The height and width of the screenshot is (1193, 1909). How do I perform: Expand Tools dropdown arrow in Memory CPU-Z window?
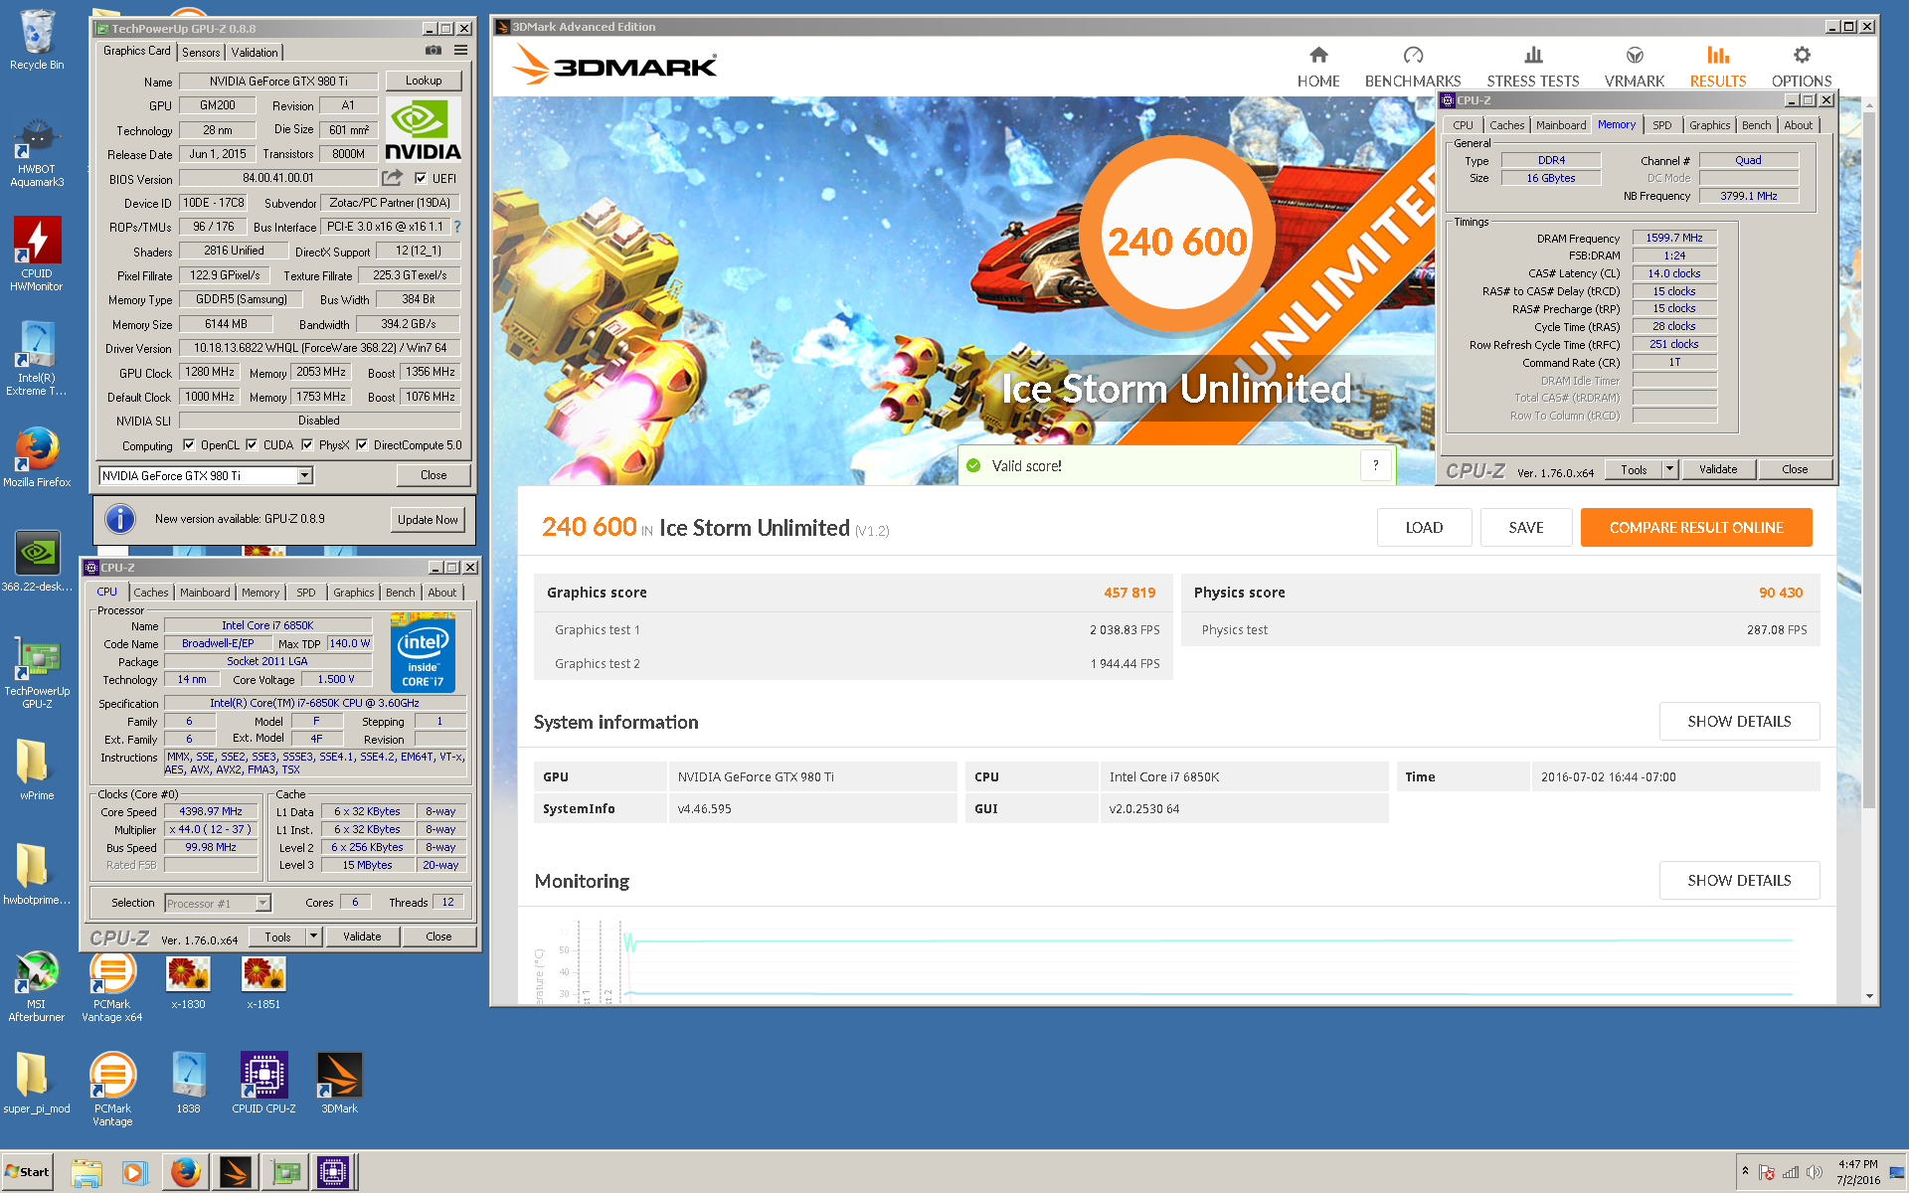pos(1670,469)
